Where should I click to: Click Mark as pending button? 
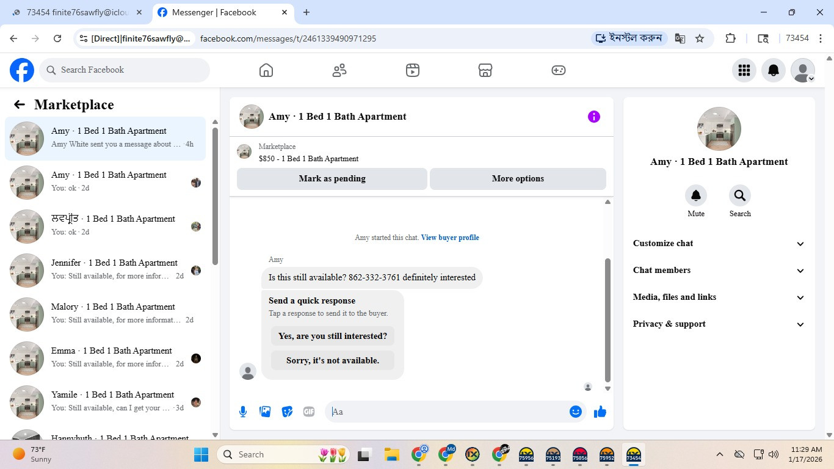tap(332, 179)
